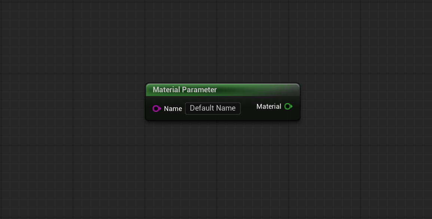432x219 pixels.
Task: Click the green Material output pin
Action: [288, 107]
